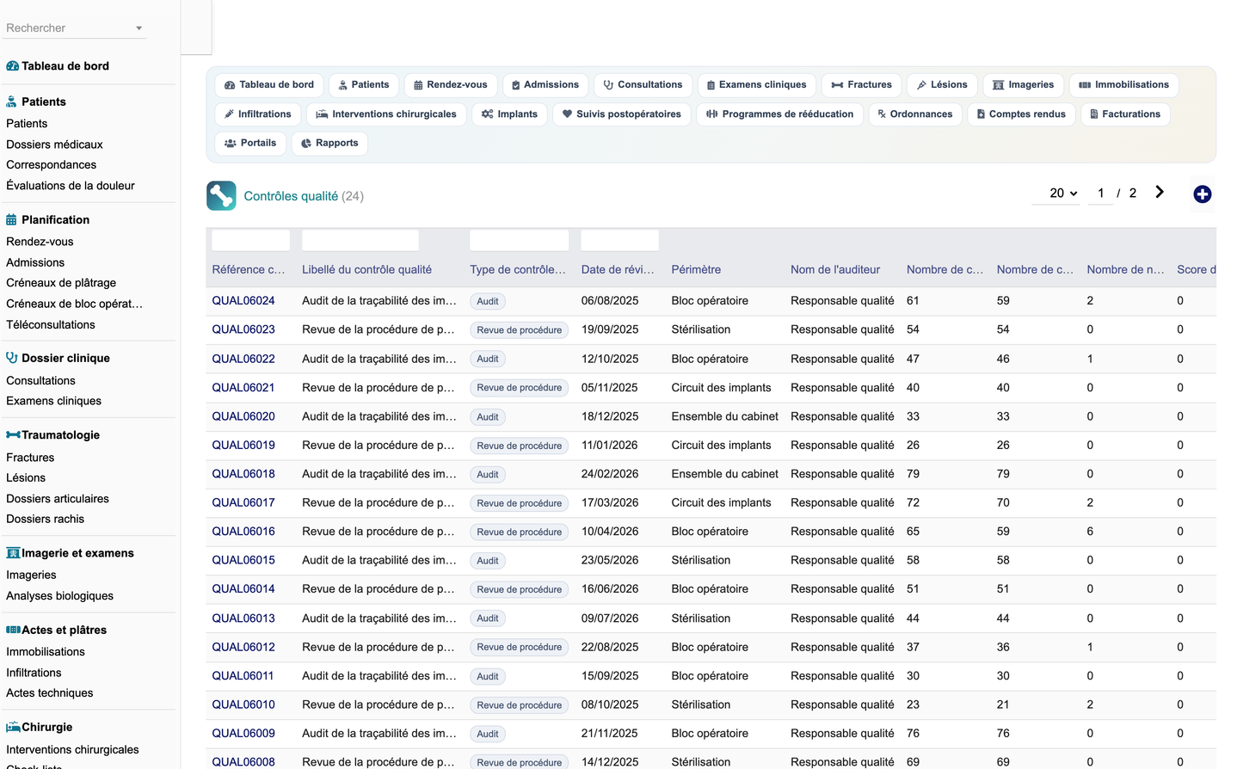Open Correspondances in sidebar

[x=51, y=165]
